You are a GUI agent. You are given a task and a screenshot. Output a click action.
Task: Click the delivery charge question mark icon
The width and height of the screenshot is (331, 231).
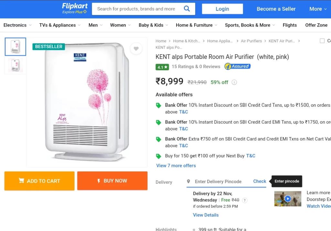(x=244, y=200)
